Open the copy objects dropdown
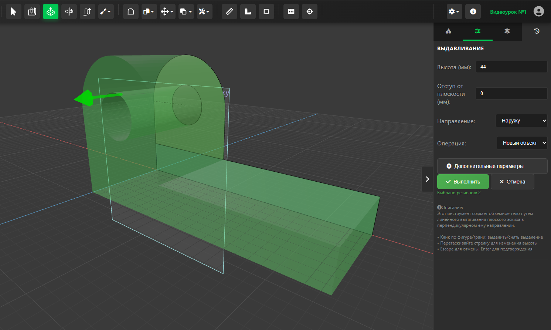The height and width of the screenshot is (330, 551). 149,11
